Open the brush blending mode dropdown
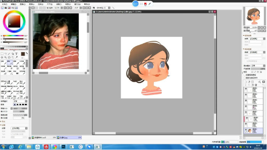 pyautogui.click(x=20, y=101)
